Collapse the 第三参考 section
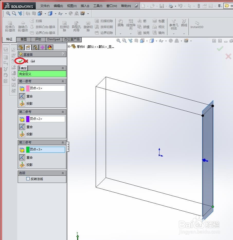Viewport: 233px width, 240px height. 63,143
